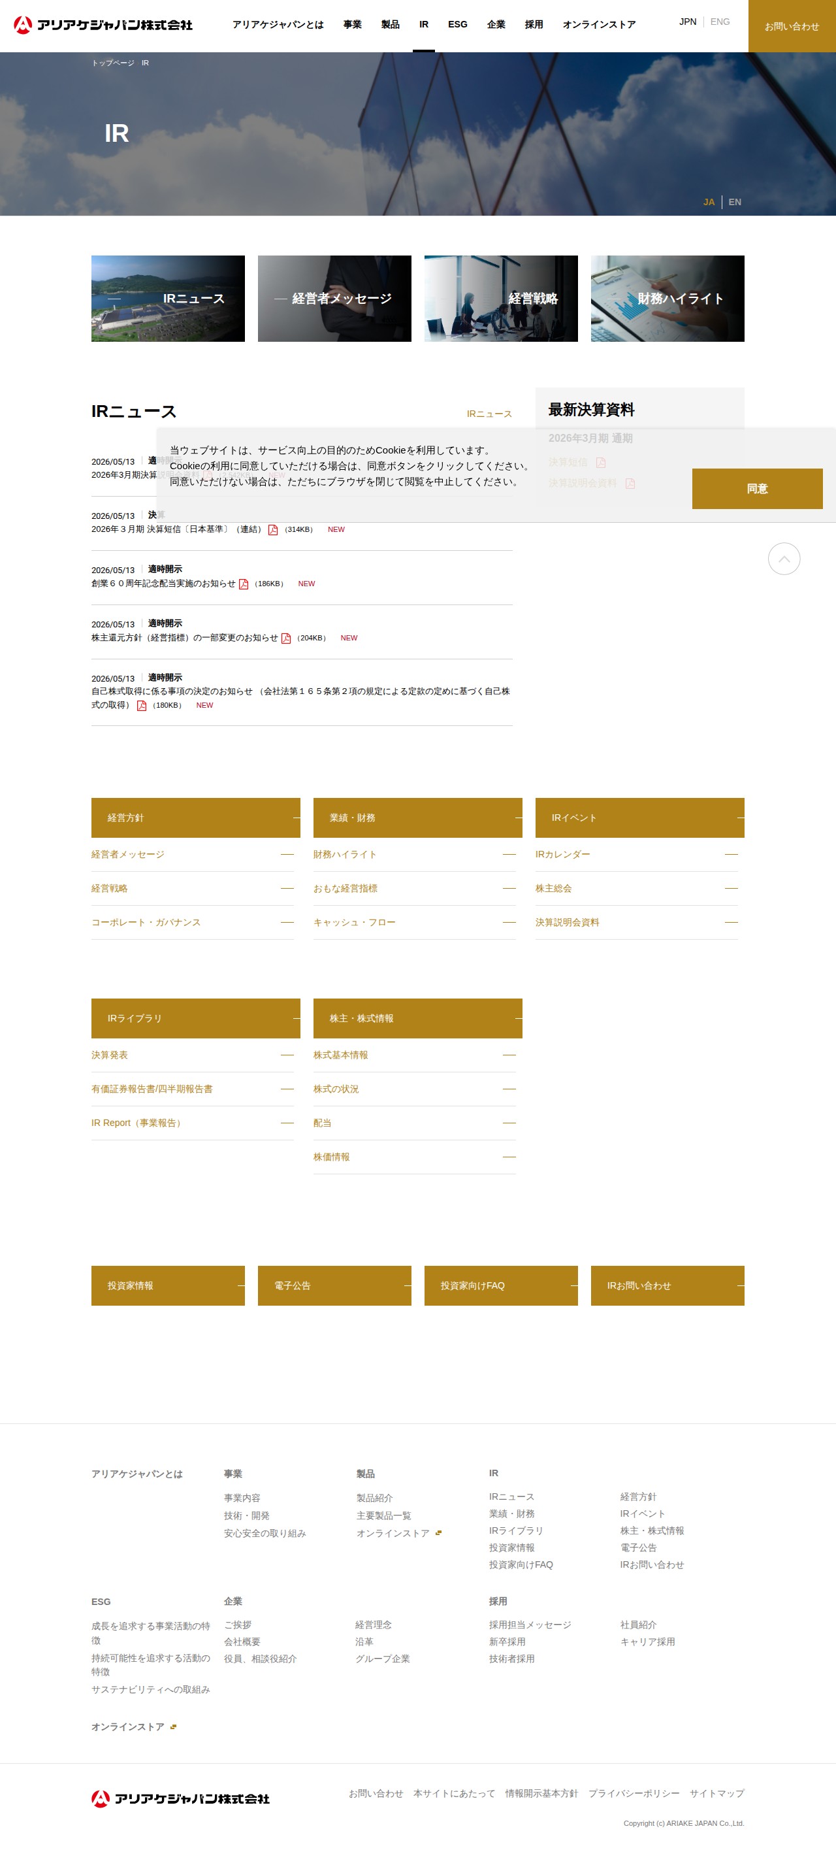Open PDF icon for 自己株式取得に係る事項
The height and width of the screenshot is (1852, 836).
pyautogui.click(x=142, y=705)
